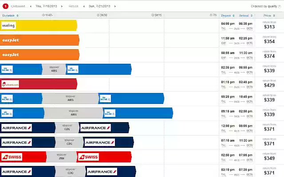Sort results by Duration column
284x177 pixels.
[10, 15]
